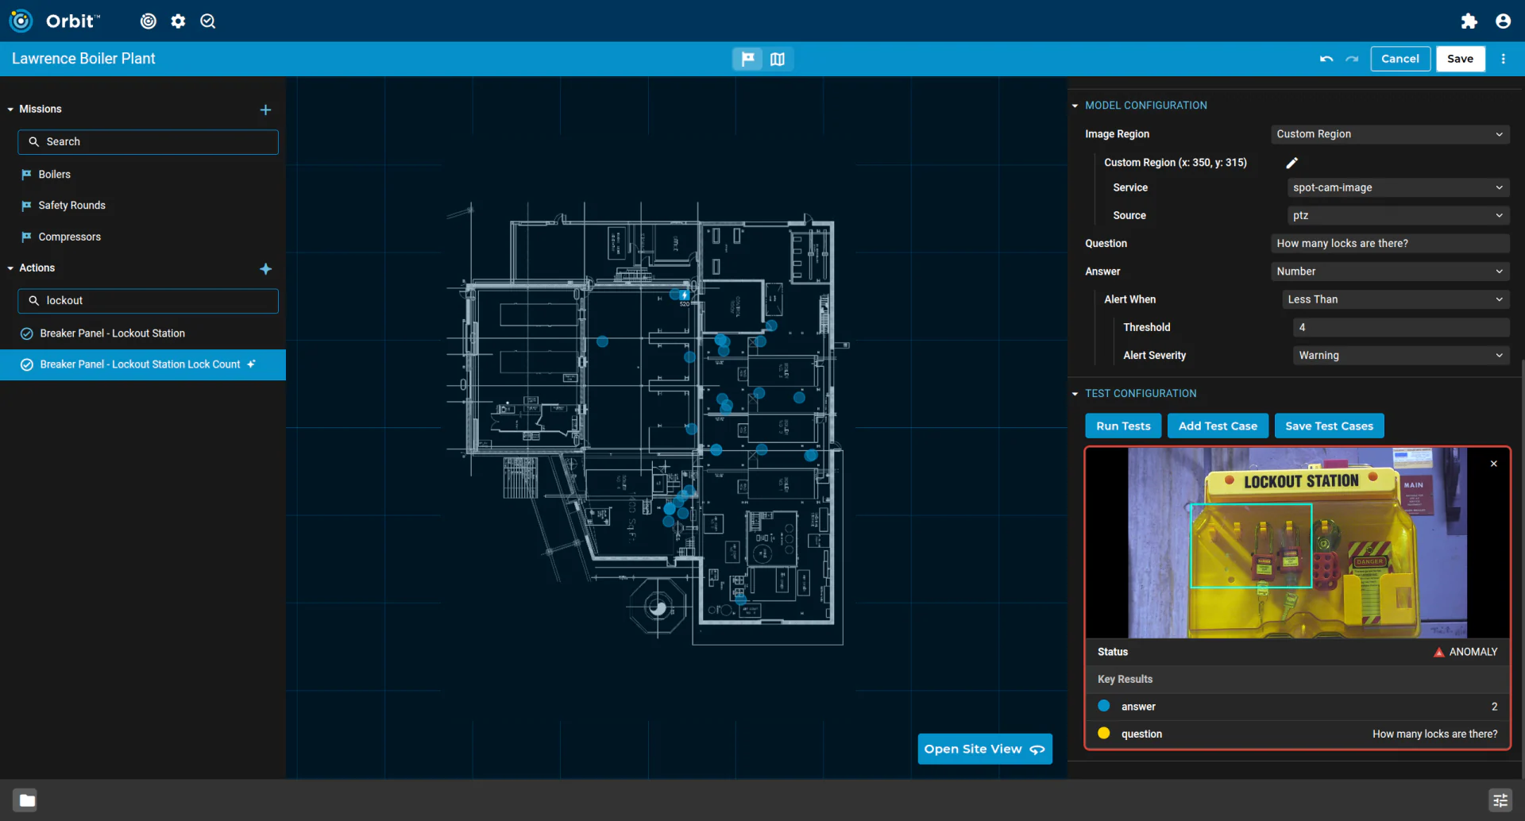Viewport: 1525px width, 821px height.
Task: Save the site map changes
Action: [x=1460, y=59]
